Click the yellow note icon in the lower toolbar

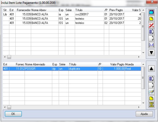click(x=151, y=98)
